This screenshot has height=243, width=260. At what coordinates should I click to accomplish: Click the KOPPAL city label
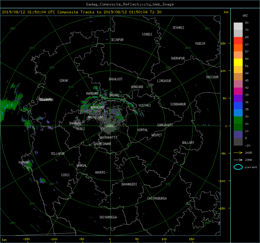(143, 130)
